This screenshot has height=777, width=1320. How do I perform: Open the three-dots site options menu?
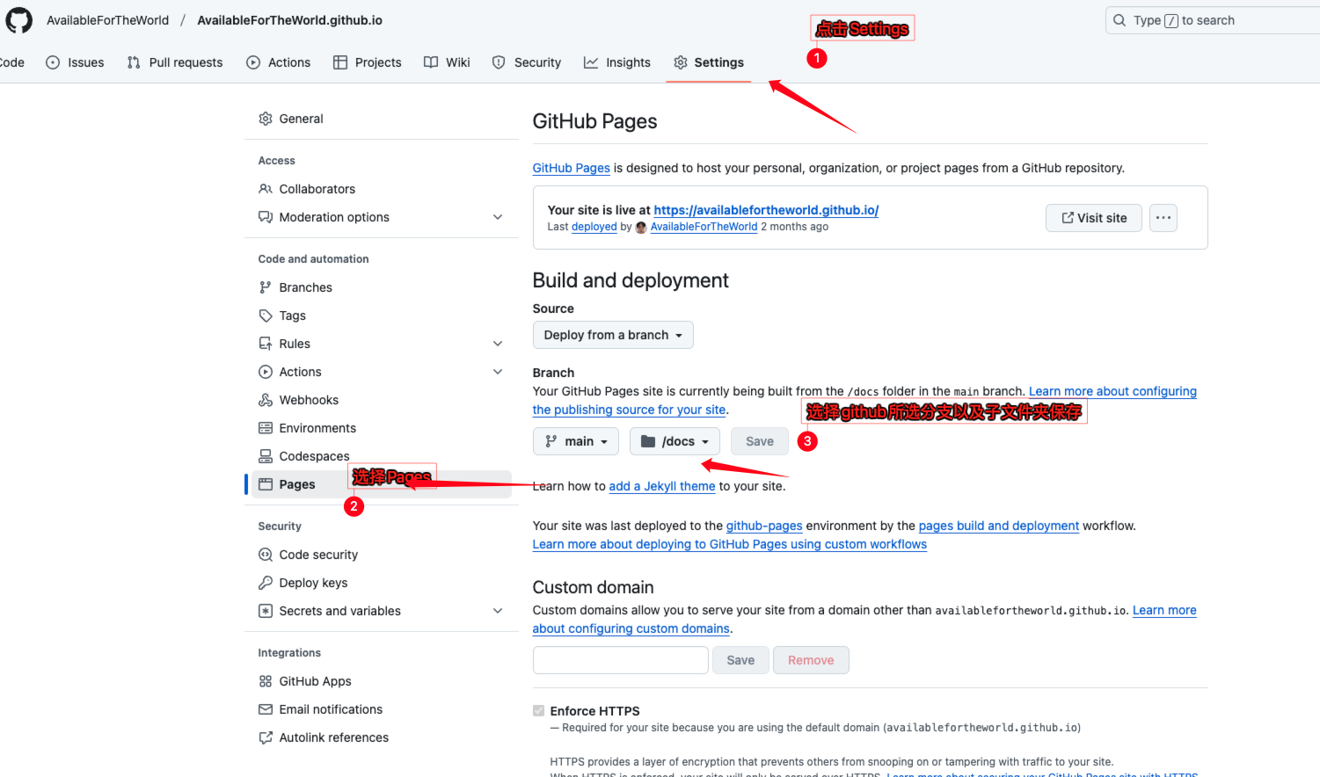click(x=1163, y=218)
